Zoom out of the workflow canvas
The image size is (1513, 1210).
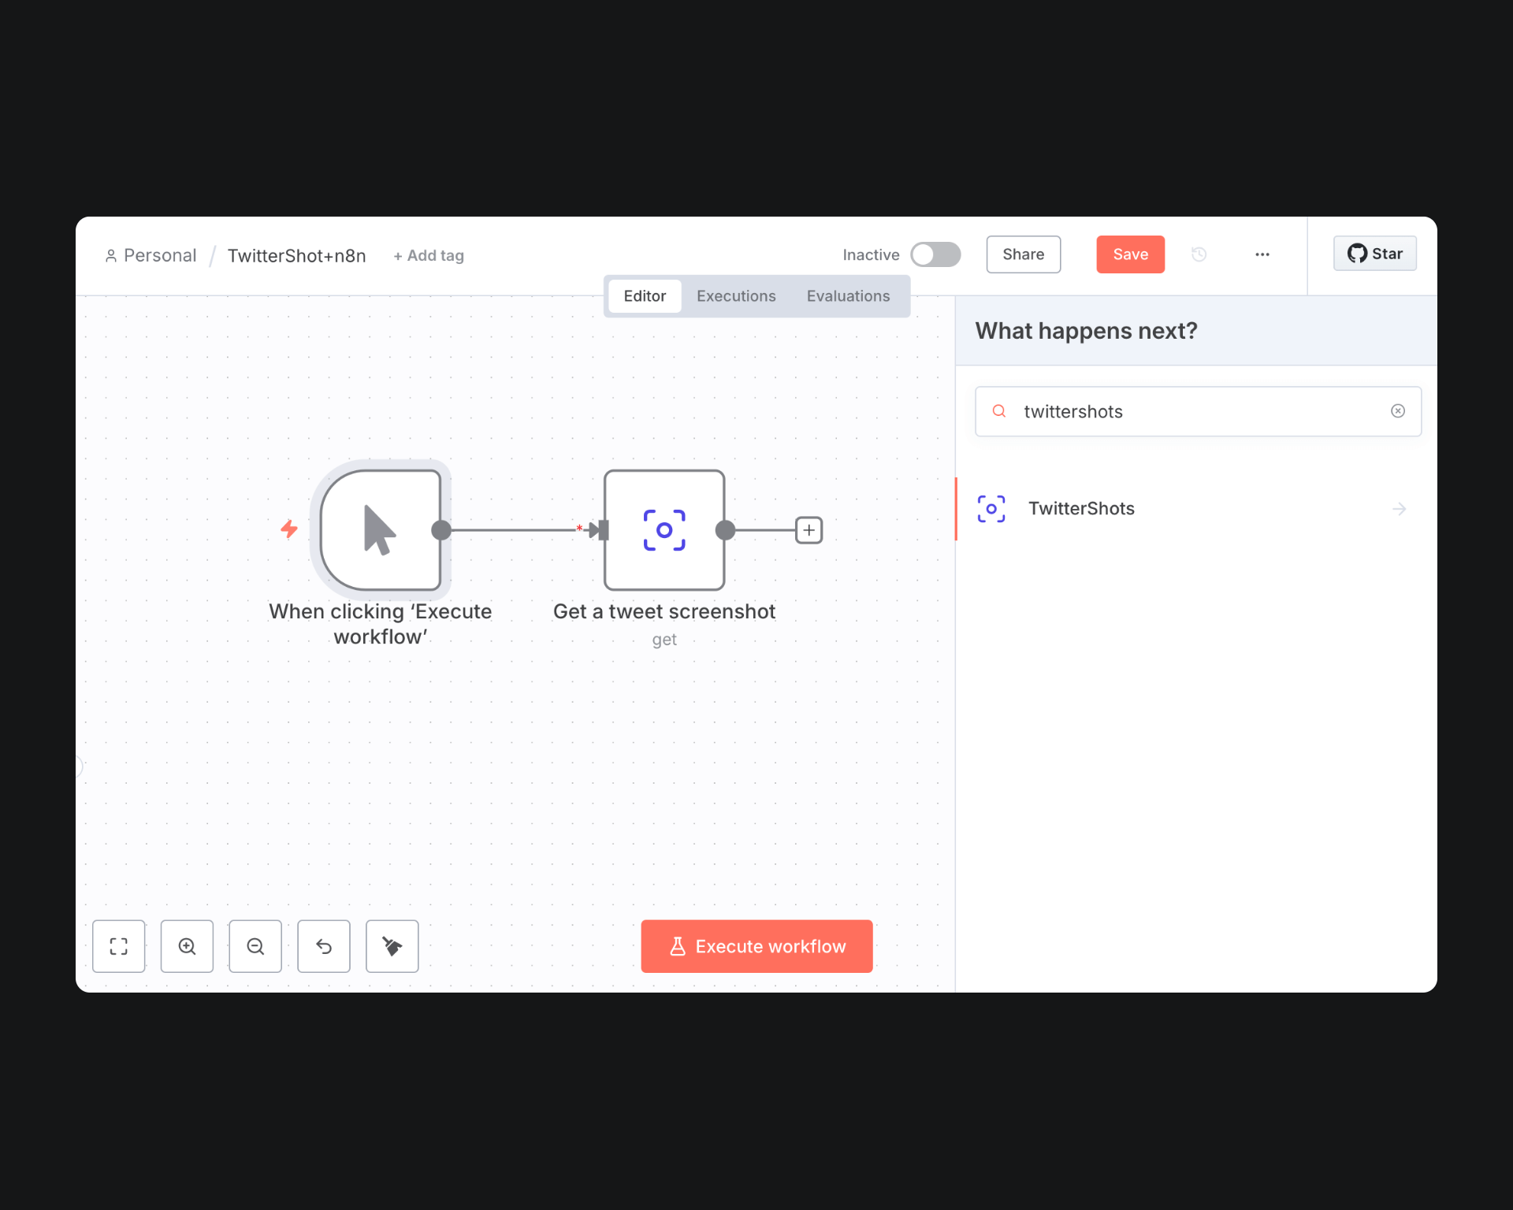pos(255,946)
